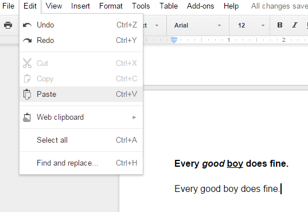Choose Redo from the Edit menu

pyautogui.click(x=81, y=41)
